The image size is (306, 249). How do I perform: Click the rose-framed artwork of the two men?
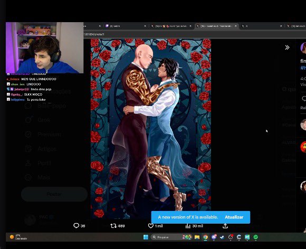pyautogui.click(x=151, y=128)
